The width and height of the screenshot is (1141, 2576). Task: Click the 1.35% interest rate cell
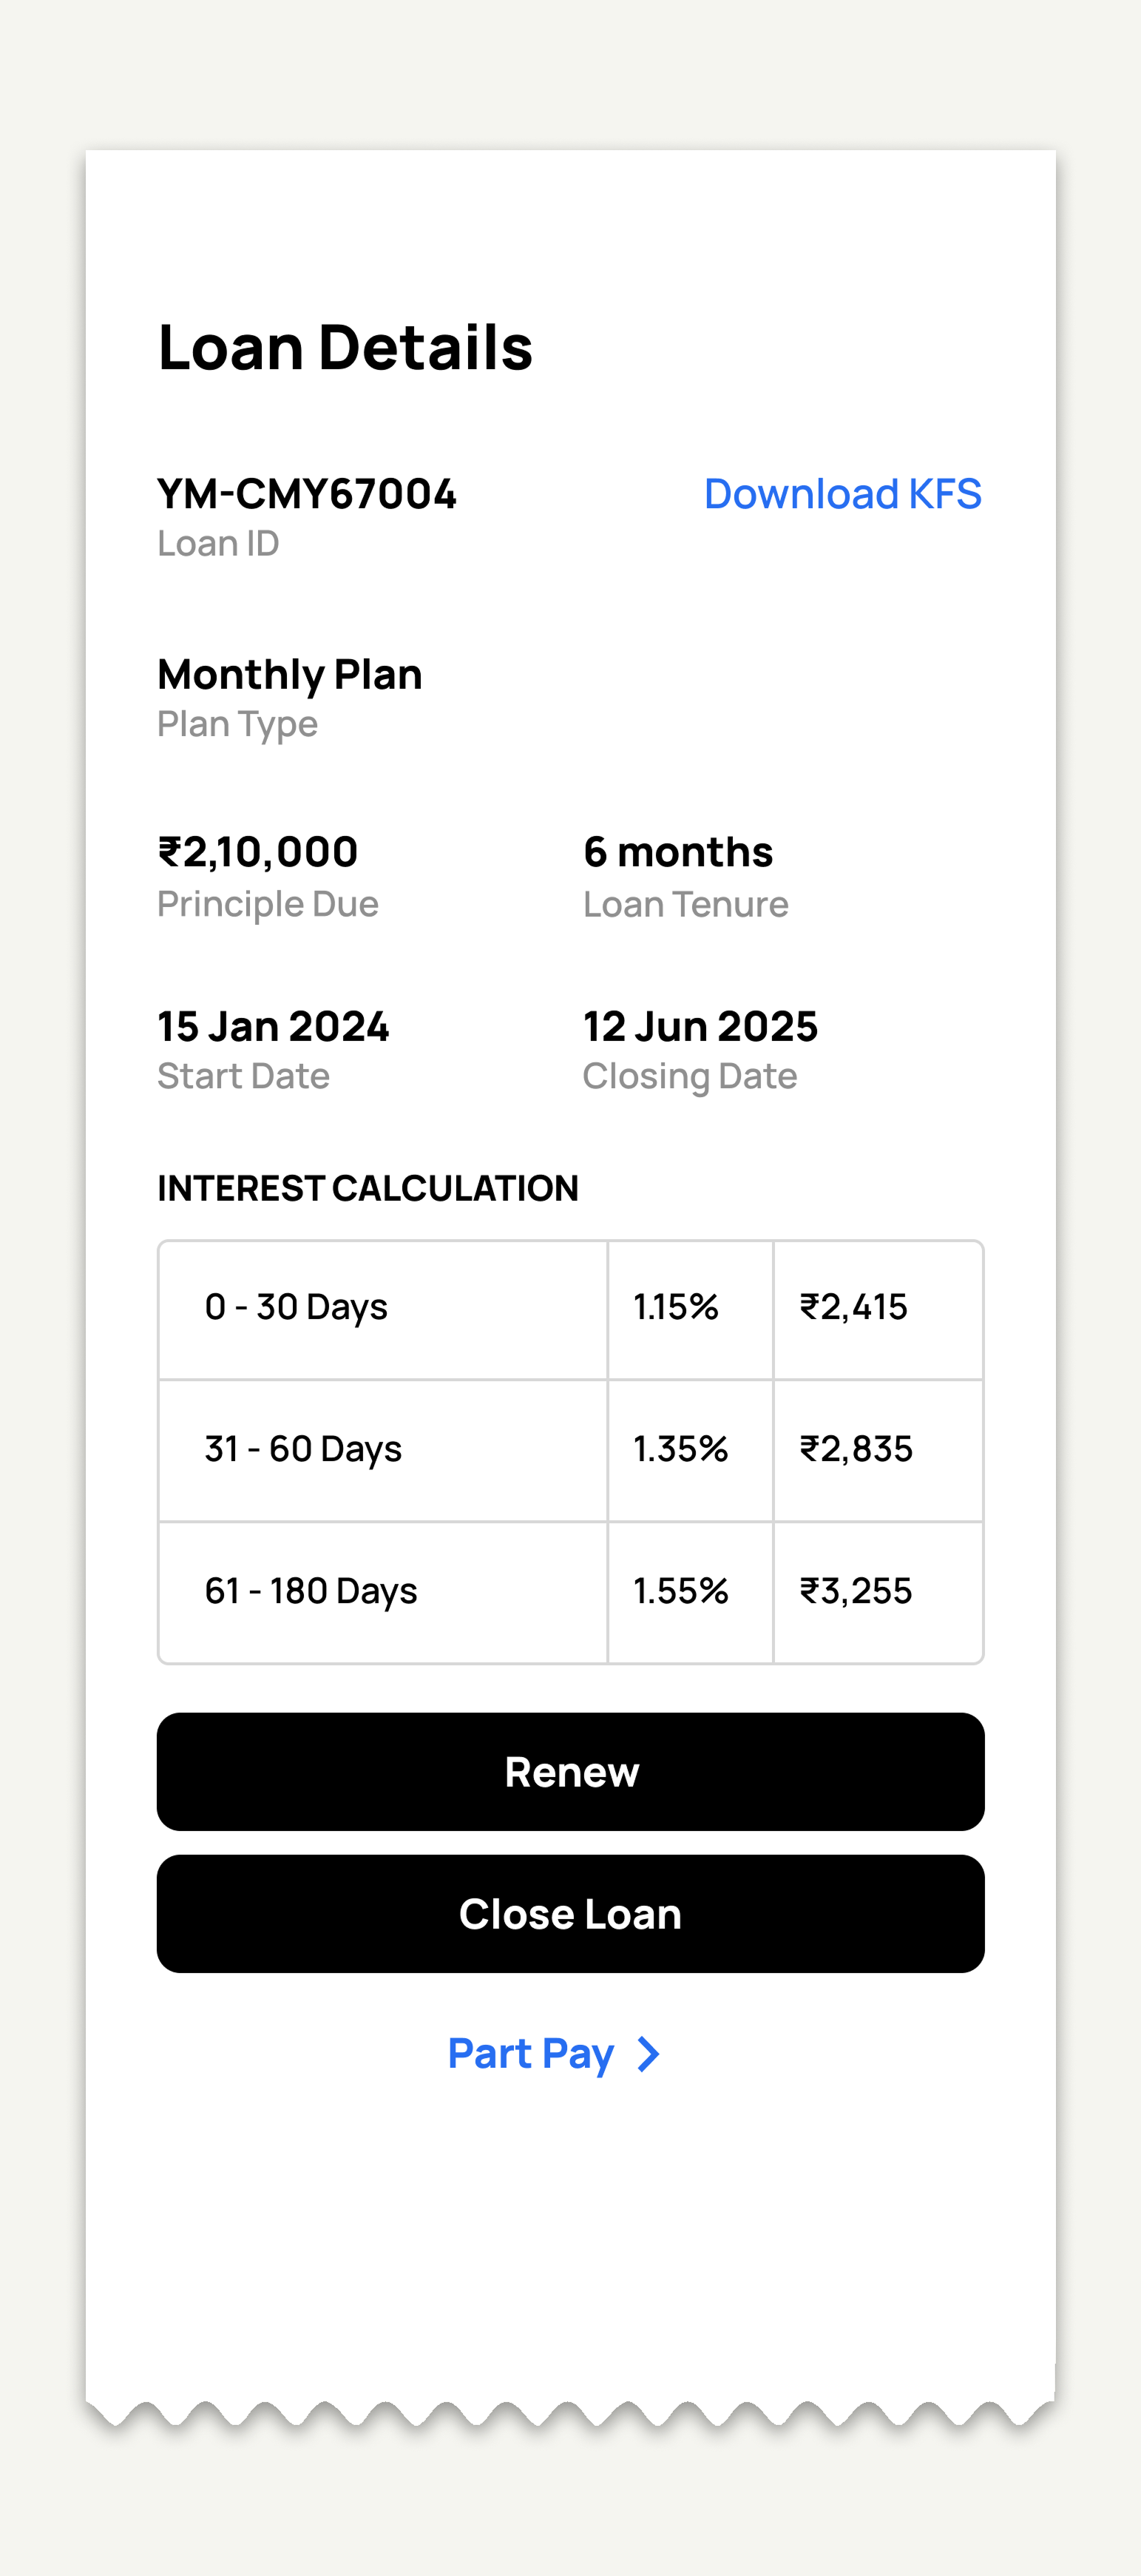tap(680, 1449)
